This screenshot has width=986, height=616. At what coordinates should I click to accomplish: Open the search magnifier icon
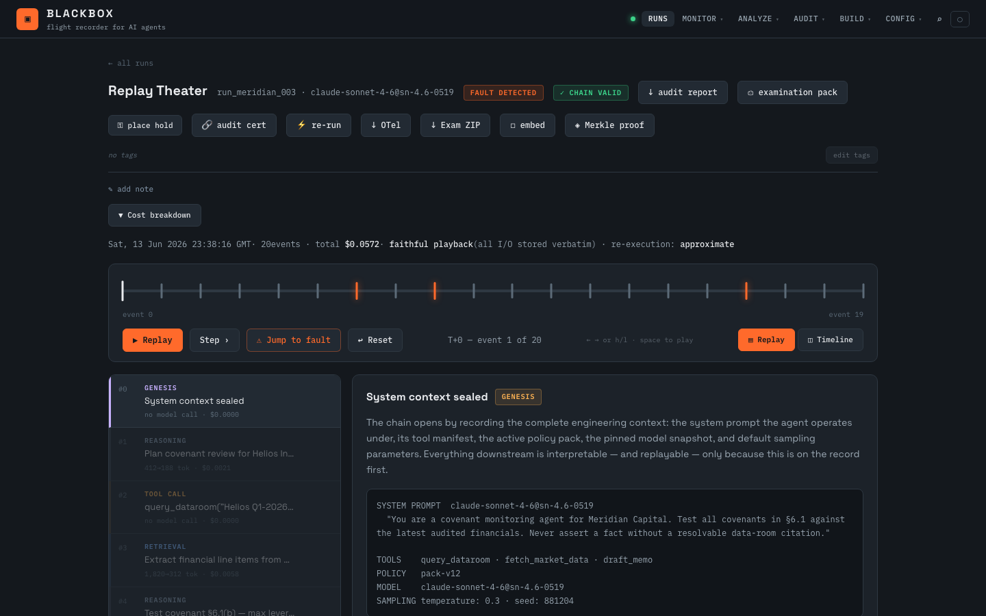click(x=939, y=19)
